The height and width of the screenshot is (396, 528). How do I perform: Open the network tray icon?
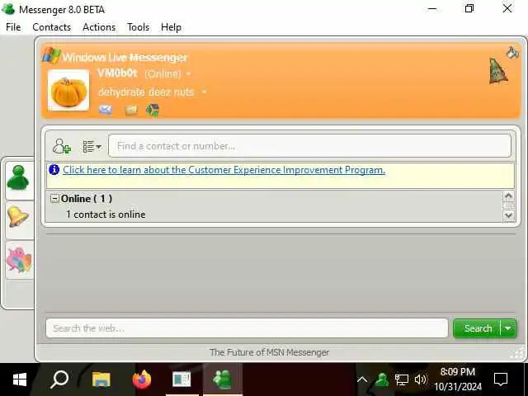pos(402,379)
